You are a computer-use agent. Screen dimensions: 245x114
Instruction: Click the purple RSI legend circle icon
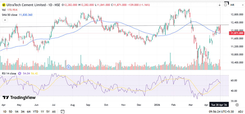tap(20, 74)
